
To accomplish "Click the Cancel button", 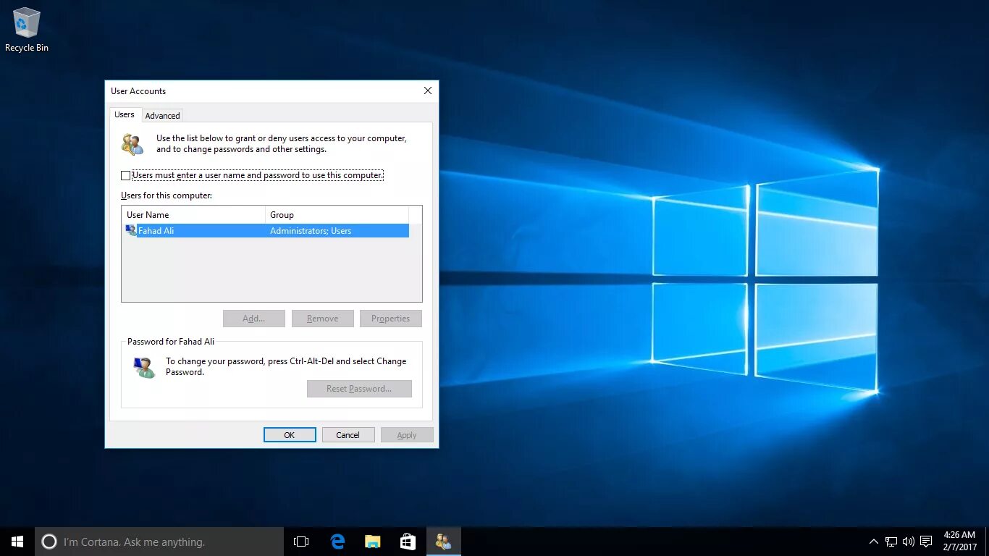I will tap(348, 435).
